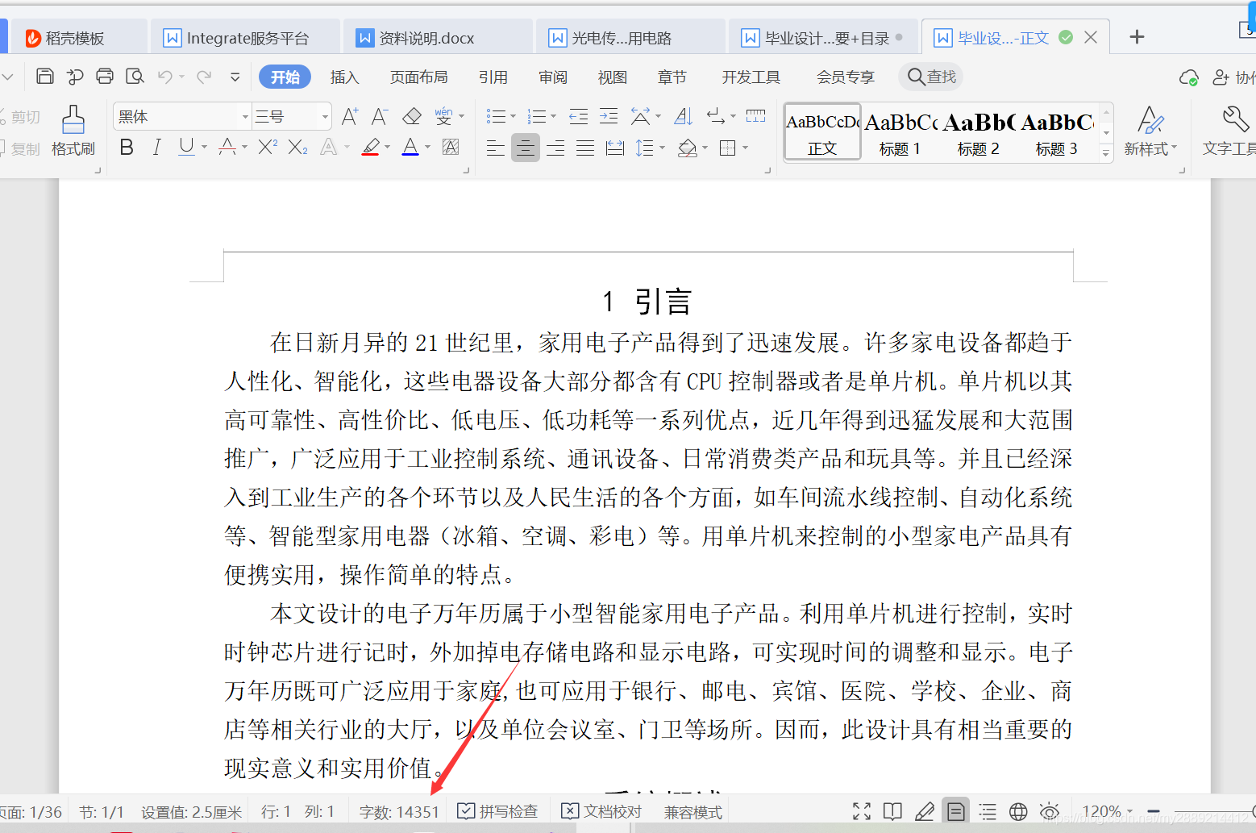Open the font name dropdown (黑体)
This screenshot has width=1256, height=833.
[x=245, y=117]
